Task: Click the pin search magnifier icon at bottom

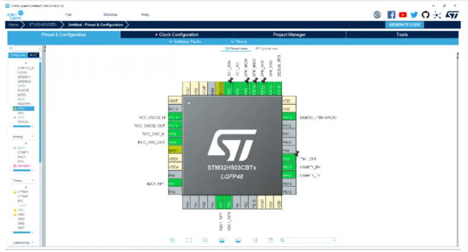Action: [282, 240]
